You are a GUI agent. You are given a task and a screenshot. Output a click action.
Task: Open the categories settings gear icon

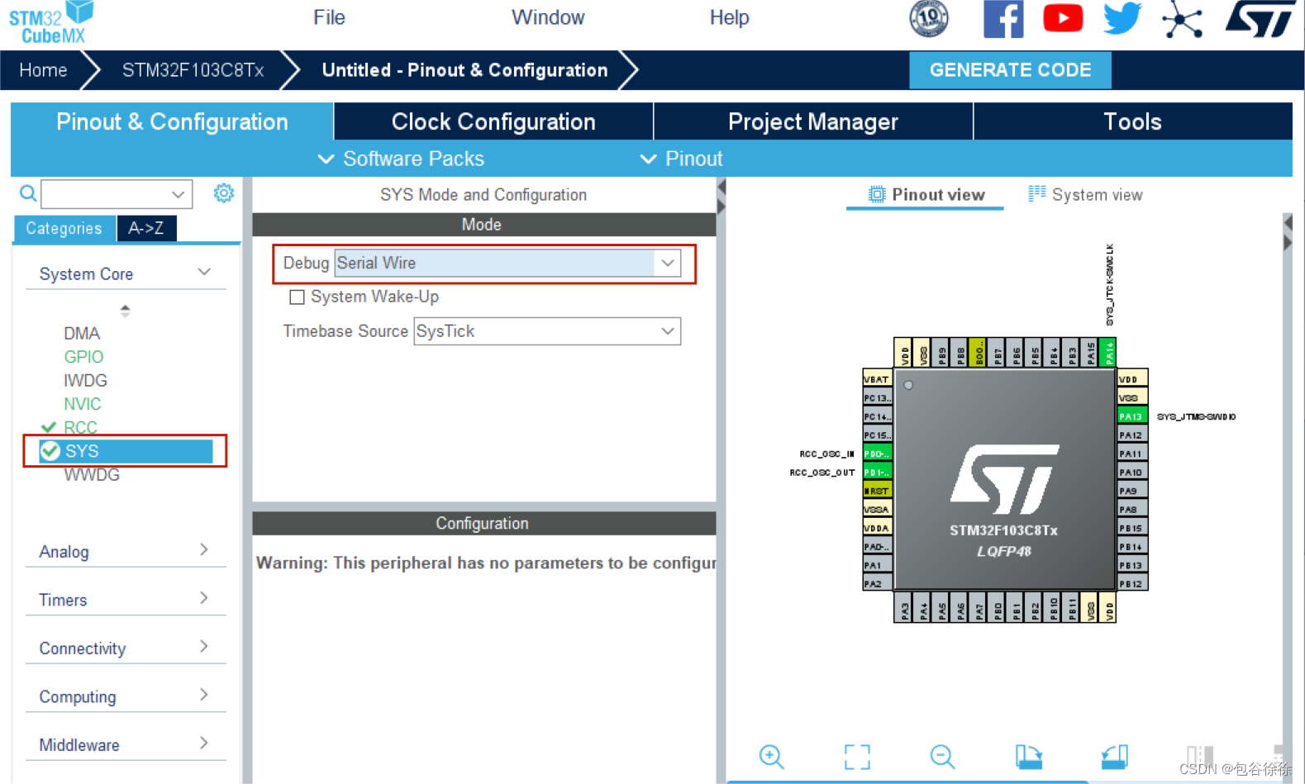223,193
